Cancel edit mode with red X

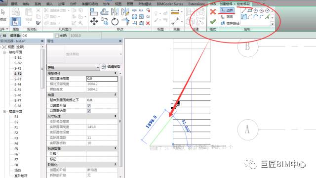tap(213, 12)
